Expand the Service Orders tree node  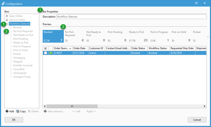point(7,20)
